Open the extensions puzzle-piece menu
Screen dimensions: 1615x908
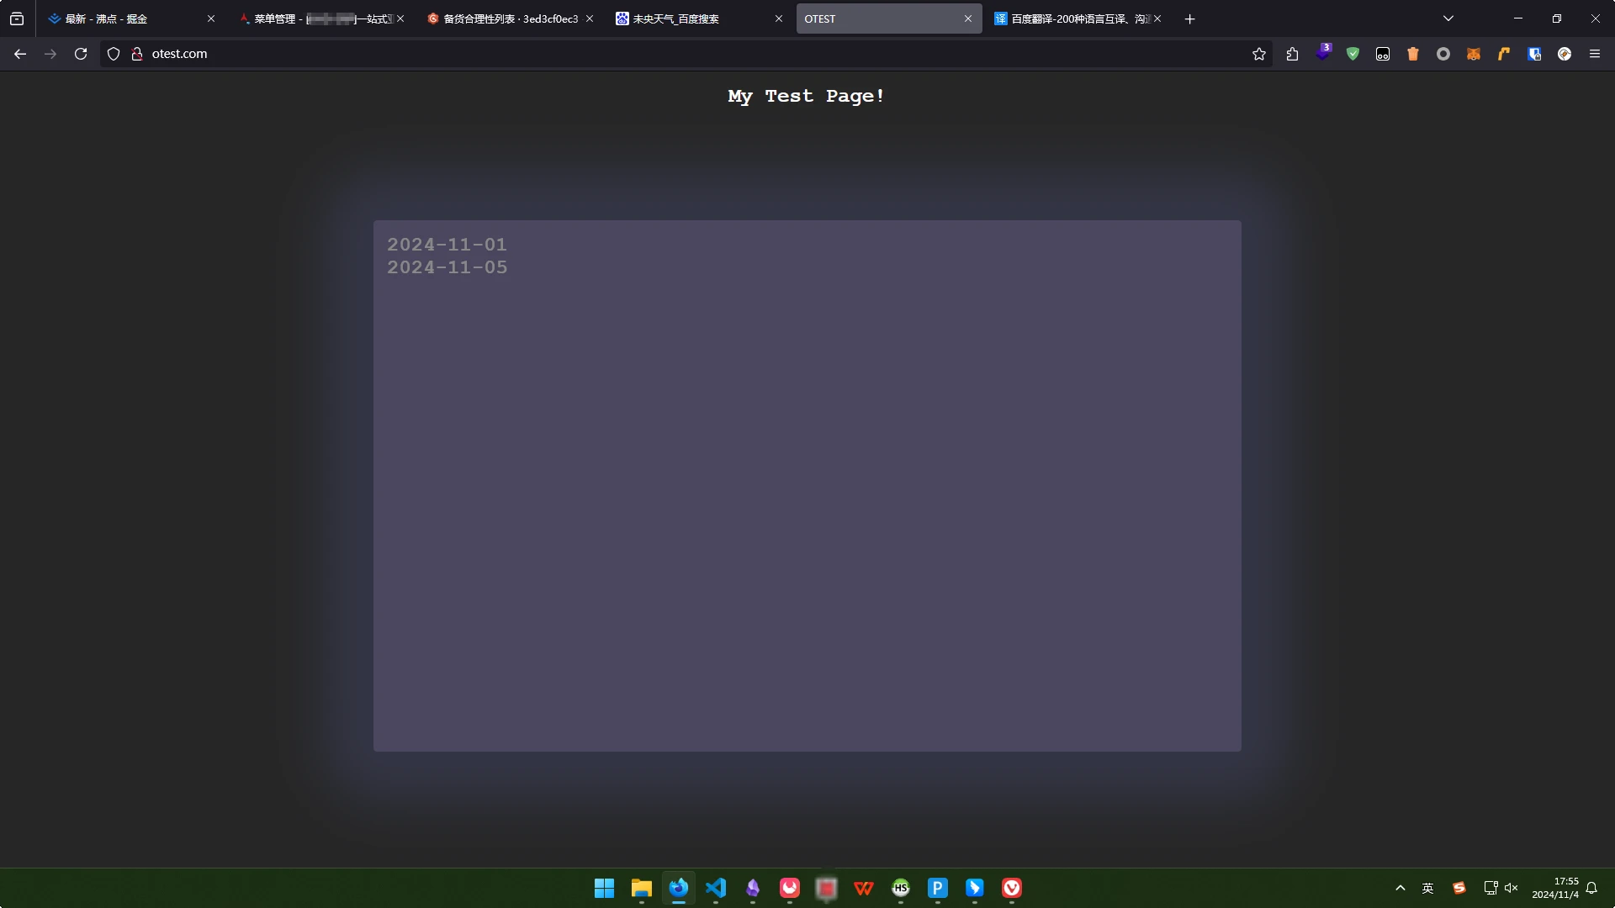point(1292,54)
